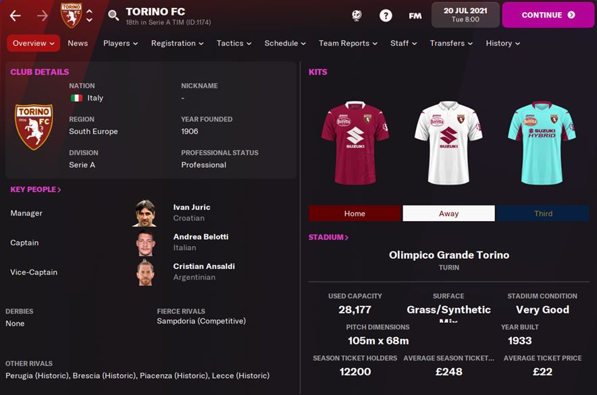Open the FM menu logo
The width and height of the screenshot is (597, 395).
click(x=415, y=16)
